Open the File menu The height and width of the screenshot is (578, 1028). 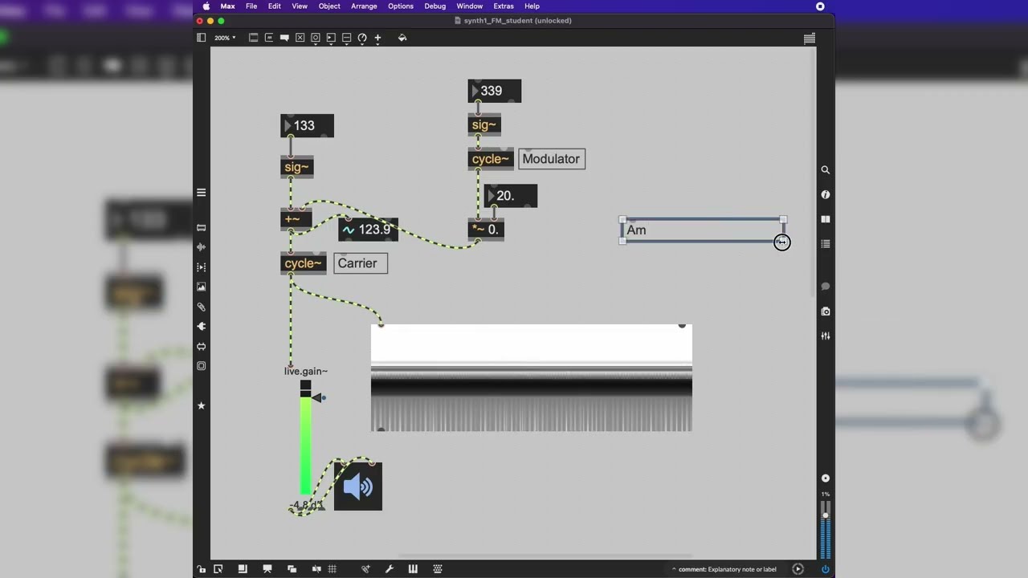[251, 6]
